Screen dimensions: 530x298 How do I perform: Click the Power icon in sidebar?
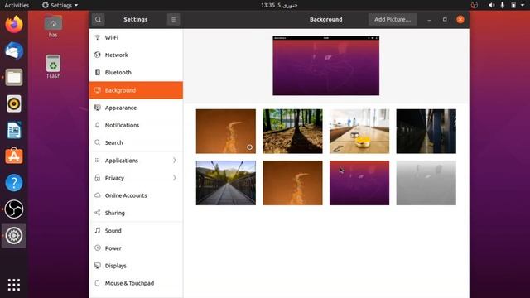98,248
